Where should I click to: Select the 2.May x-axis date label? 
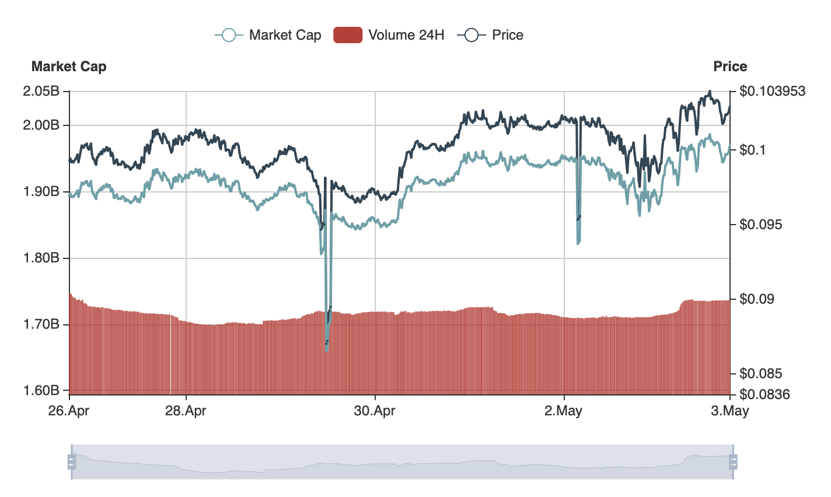pyautogui.click(x=563, y=411)
